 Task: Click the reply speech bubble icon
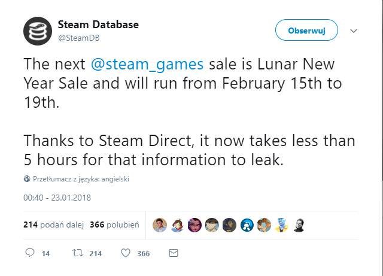[x=31, y=253]
